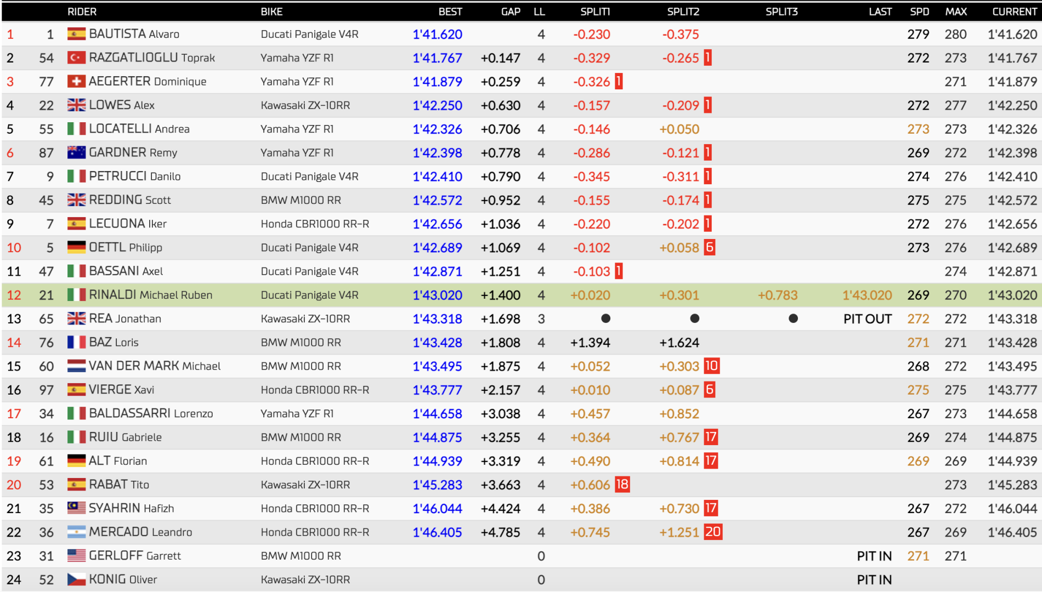Click the Split 1 black dot for REA
This screenshot has height=592, width=1042.
tap(605, 318)
